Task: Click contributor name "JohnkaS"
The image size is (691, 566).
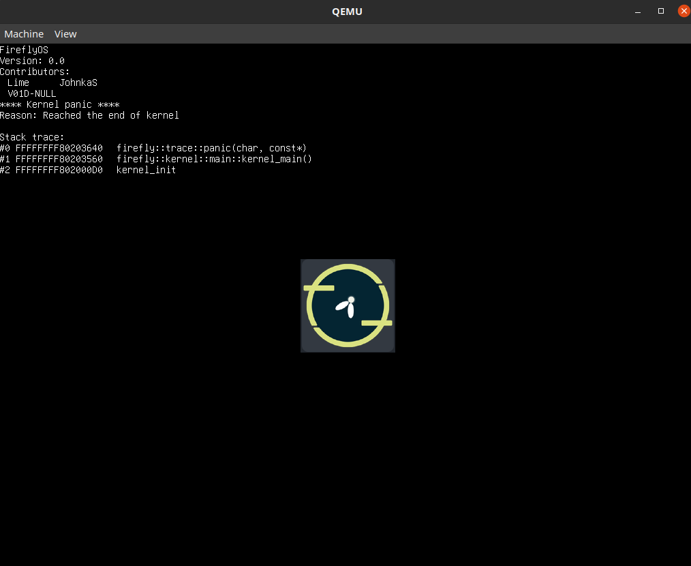Action: pyautogui.click(x=78, y=83)
